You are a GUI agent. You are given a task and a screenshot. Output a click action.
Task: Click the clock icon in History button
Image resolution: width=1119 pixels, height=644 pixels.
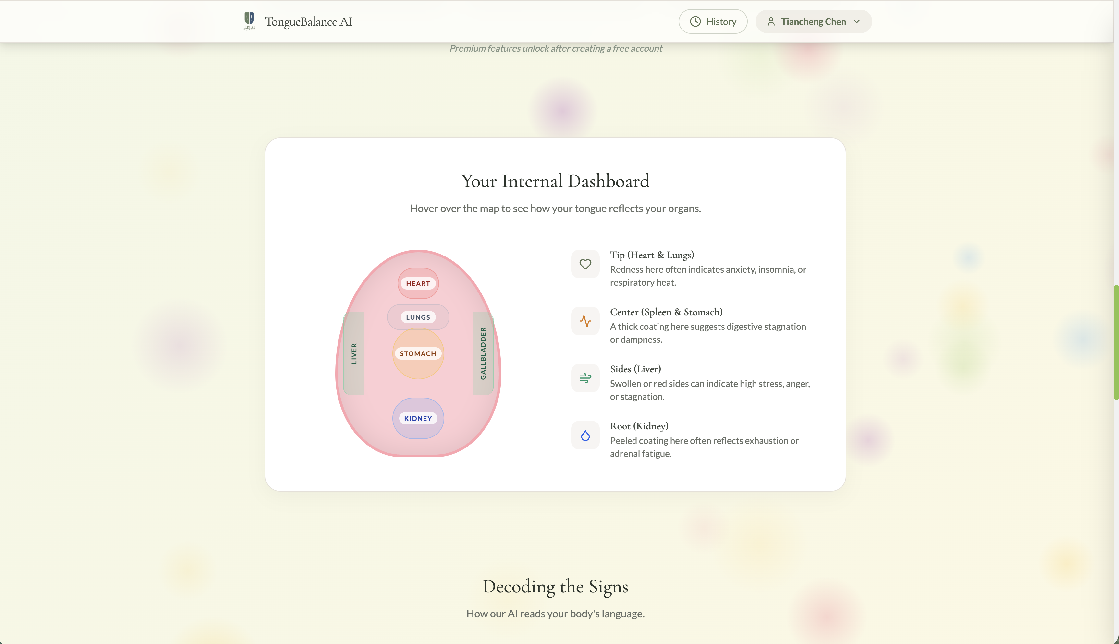pyautogui.click(x=695, y=22)
